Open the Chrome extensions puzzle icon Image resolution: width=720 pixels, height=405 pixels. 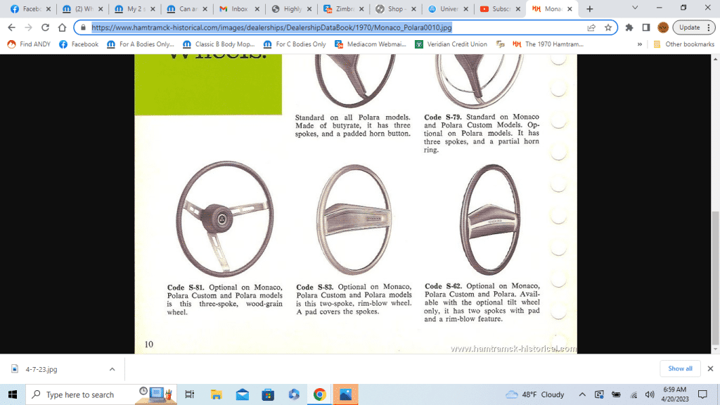[629, 27]
